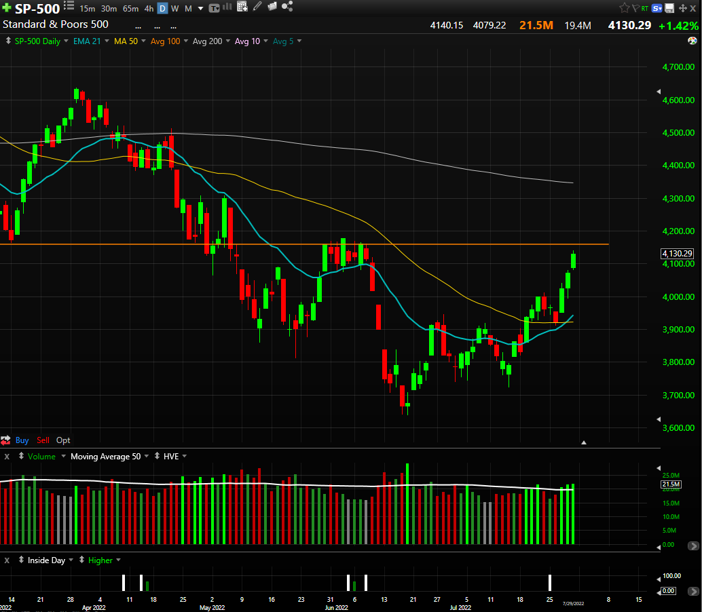Click the green plus icon beside SP-500
The height and width of the screenshot is (612, 702).
pyautogui.click(x=7, y=7)
